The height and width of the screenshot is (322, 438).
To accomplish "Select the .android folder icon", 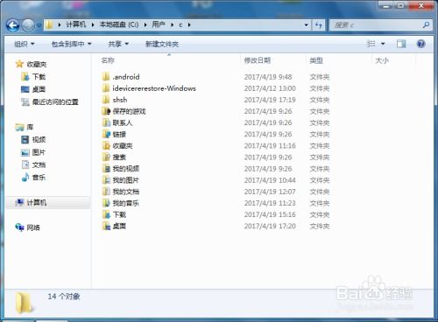I will (x=106, y=77).
